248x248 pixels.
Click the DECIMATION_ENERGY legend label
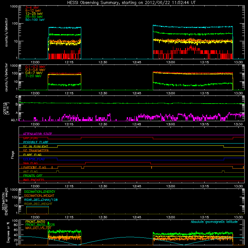40,192
